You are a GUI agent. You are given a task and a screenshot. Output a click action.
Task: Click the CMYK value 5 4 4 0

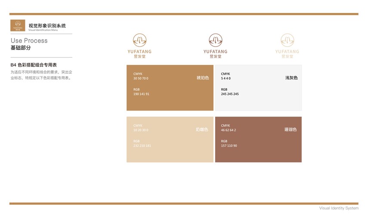click(226, 78)
